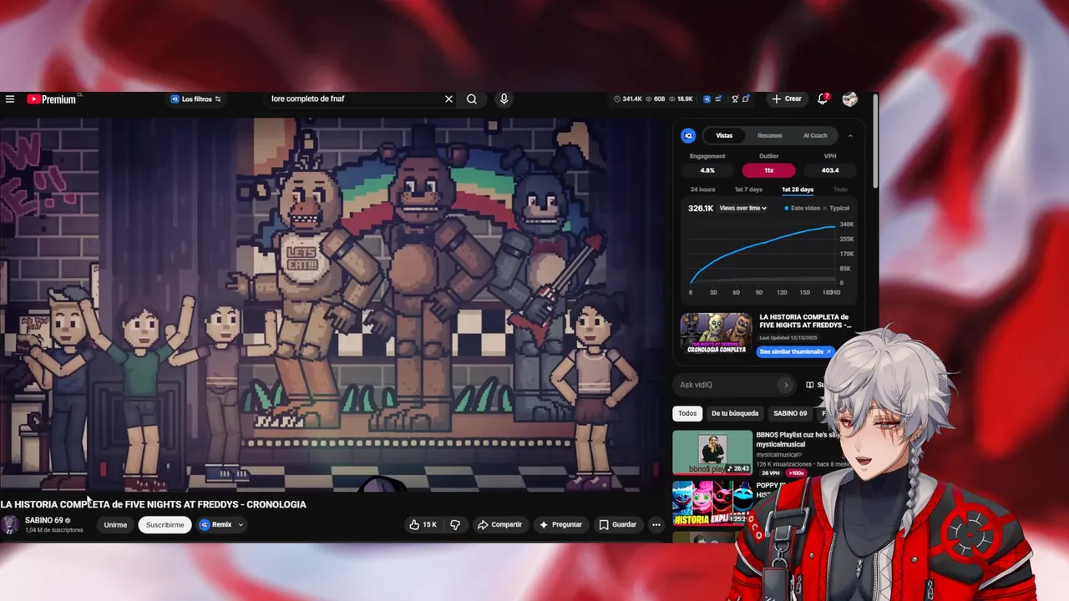Click the Preguntar AI button
Viewport: 1069px width, 601px height.
pos(560,524)
